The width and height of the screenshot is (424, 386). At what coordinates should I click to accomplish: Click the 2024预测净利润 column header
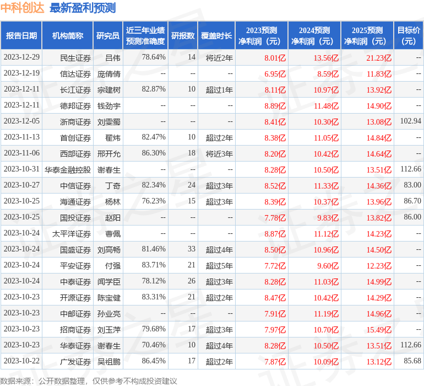coord(314,35)
